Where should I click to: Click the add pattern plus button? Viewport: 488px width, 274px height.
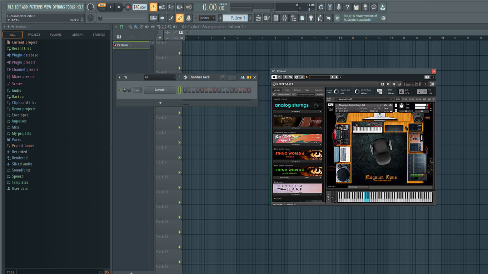(x=250, y=18)
